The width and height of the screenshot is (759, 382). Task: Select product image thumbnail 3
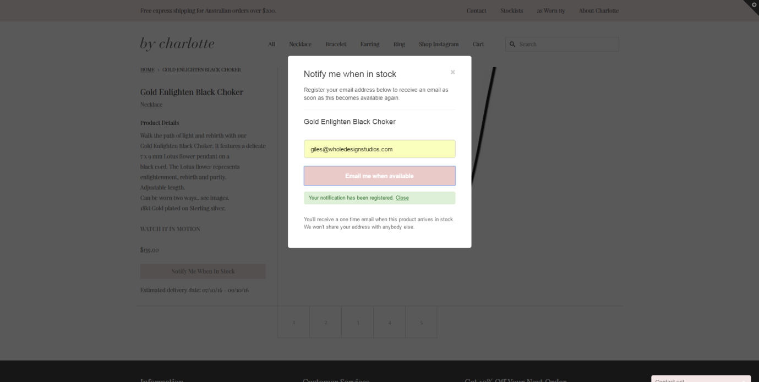tap(357, 322)
